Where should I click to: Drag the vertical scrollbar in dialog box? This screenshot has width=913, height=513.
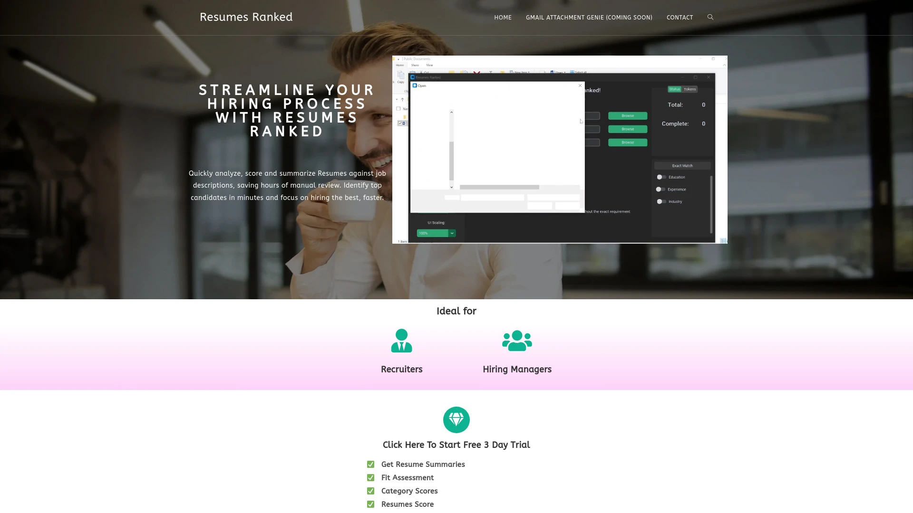tap(451, 161)
